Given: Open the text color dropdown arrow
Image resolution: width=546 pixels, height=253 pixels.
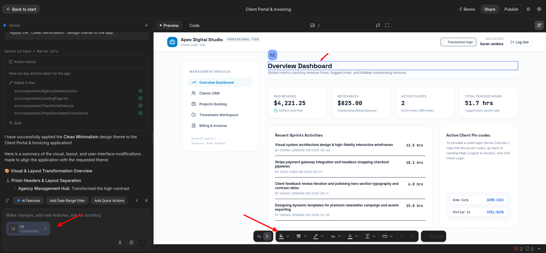Looking at the screenshot, I should pyautogui.click(x=357, y=236).
